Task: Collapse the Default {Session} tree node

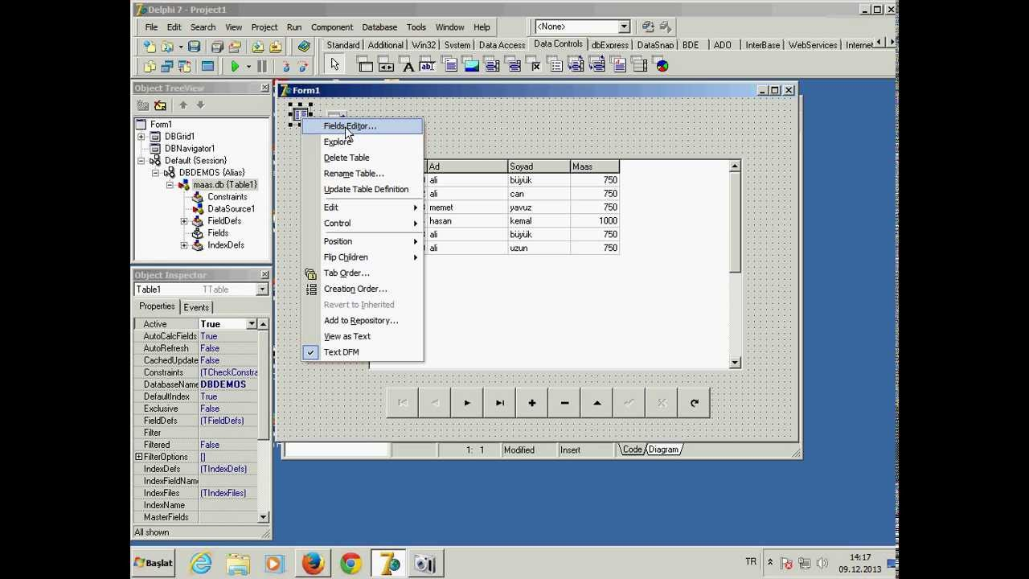Action: point(141,161)
